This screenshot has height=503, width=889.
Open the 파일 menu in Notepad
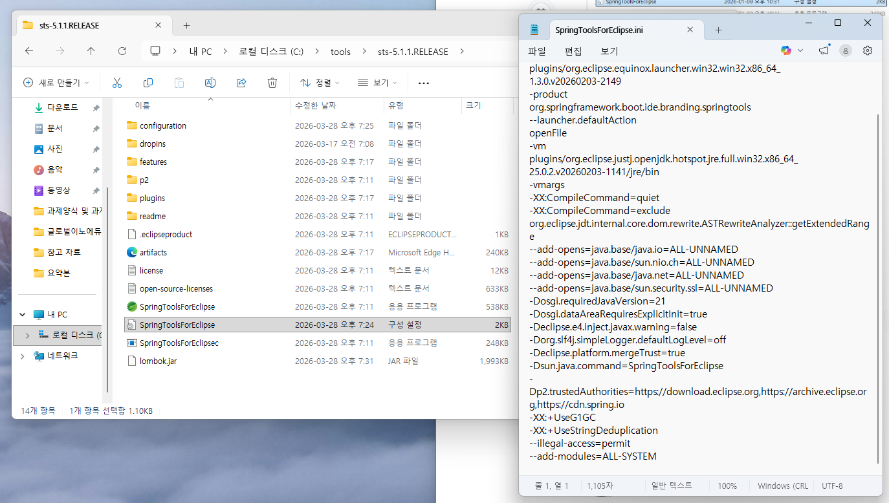(x=537, y=51)
